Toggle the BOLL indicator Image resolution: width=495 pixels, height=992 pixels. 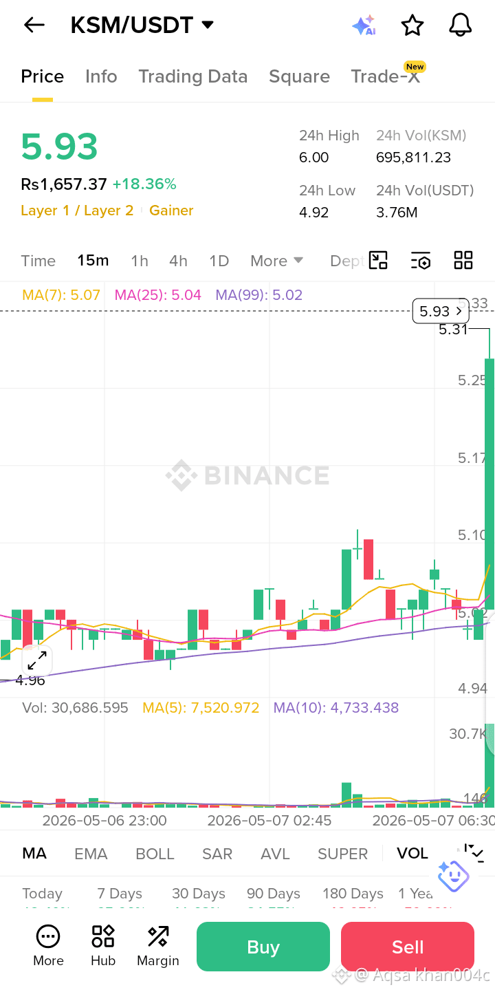[155, 854]
